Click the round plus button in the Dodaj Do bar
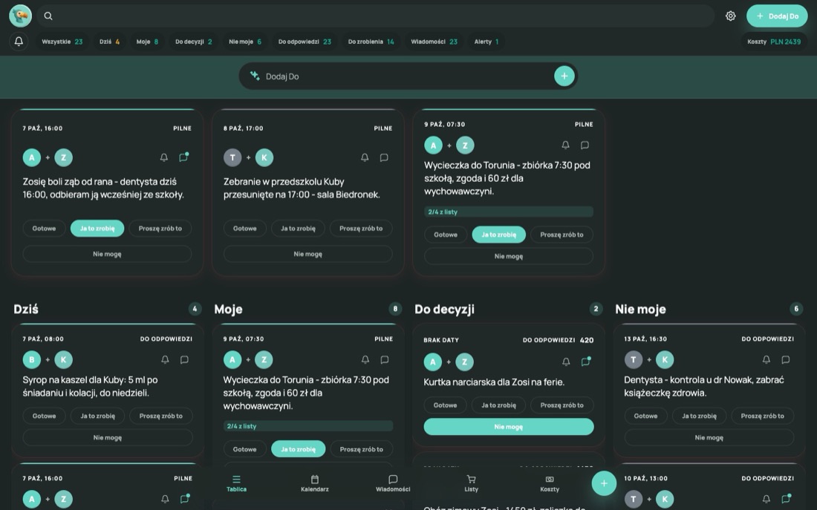 click(x=564, y=76)
